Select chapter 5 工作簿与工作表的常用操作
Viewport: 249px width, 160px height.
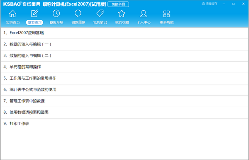click(x=124, y=78)
